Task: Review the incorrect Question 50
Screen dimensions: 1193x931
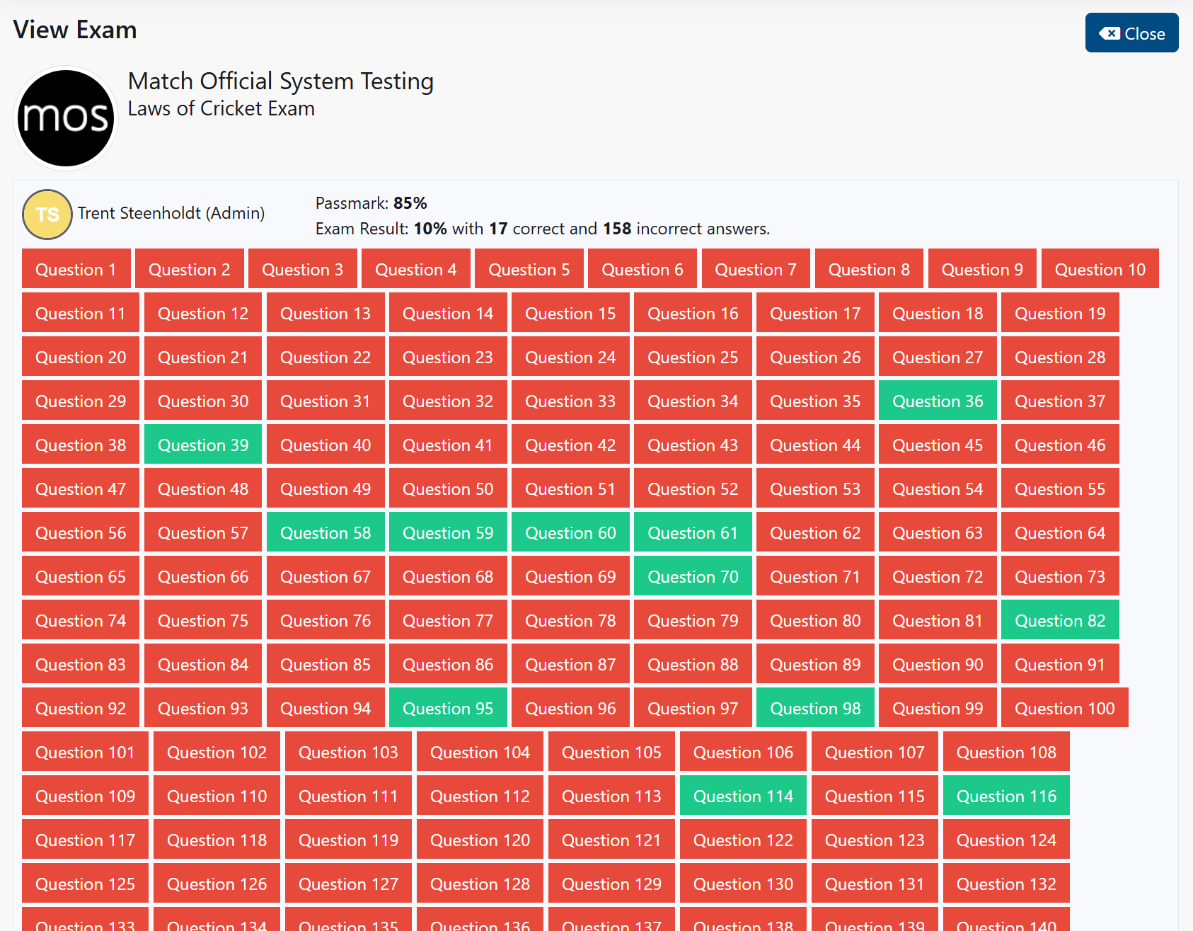Action: coord(448,489)
